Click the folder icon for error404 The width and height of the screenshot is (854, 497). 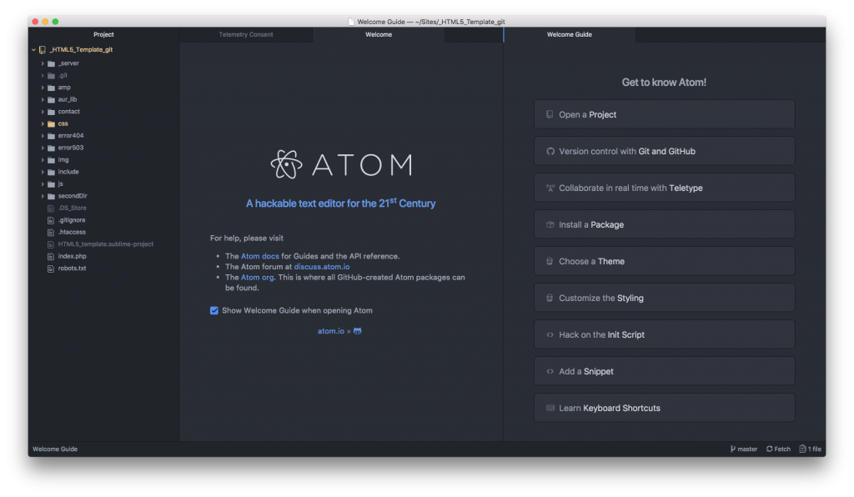coord(51,136)
